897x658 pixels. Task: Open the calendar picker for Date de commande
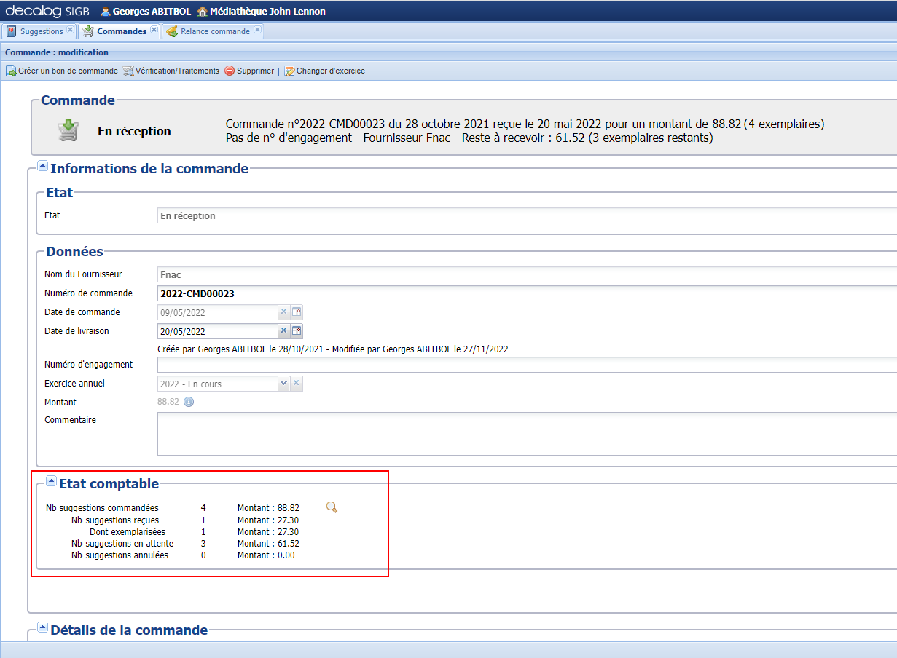(x=295, y=312)
